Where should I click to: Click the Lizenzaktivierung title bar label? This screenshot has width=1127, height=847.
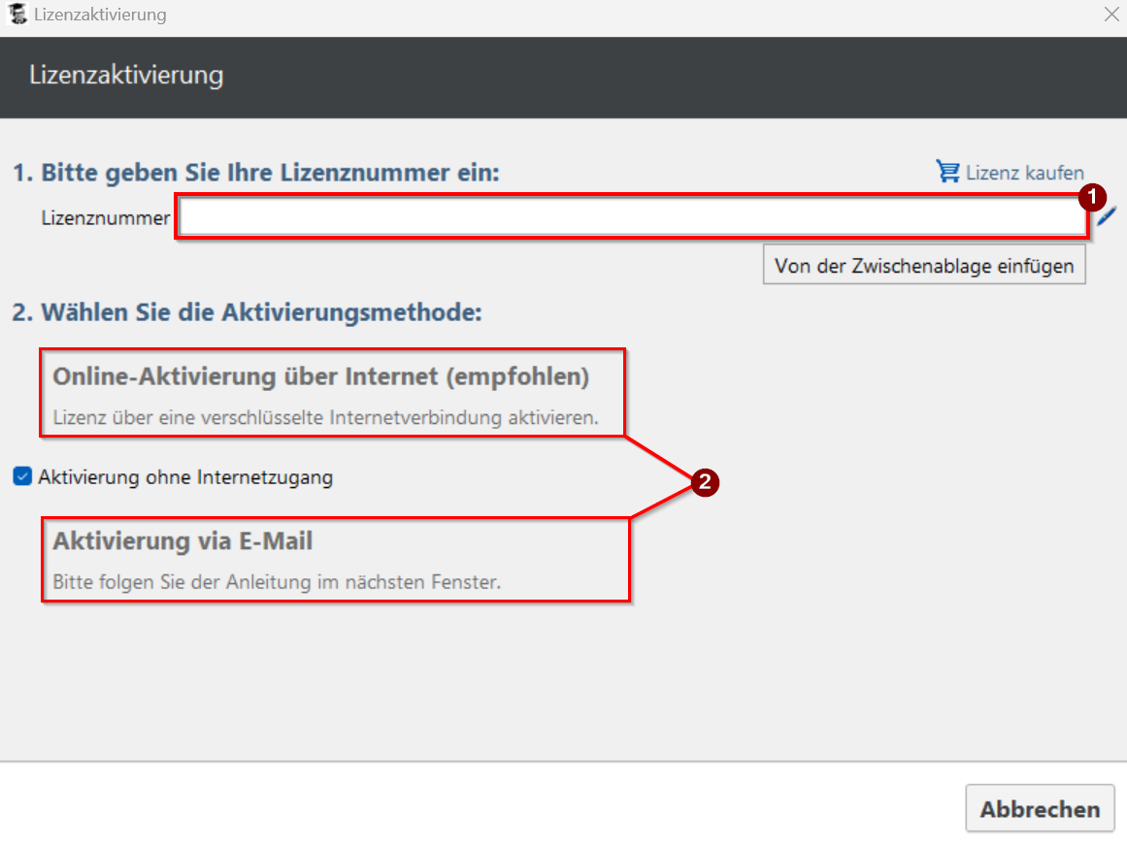click(99, 15)
